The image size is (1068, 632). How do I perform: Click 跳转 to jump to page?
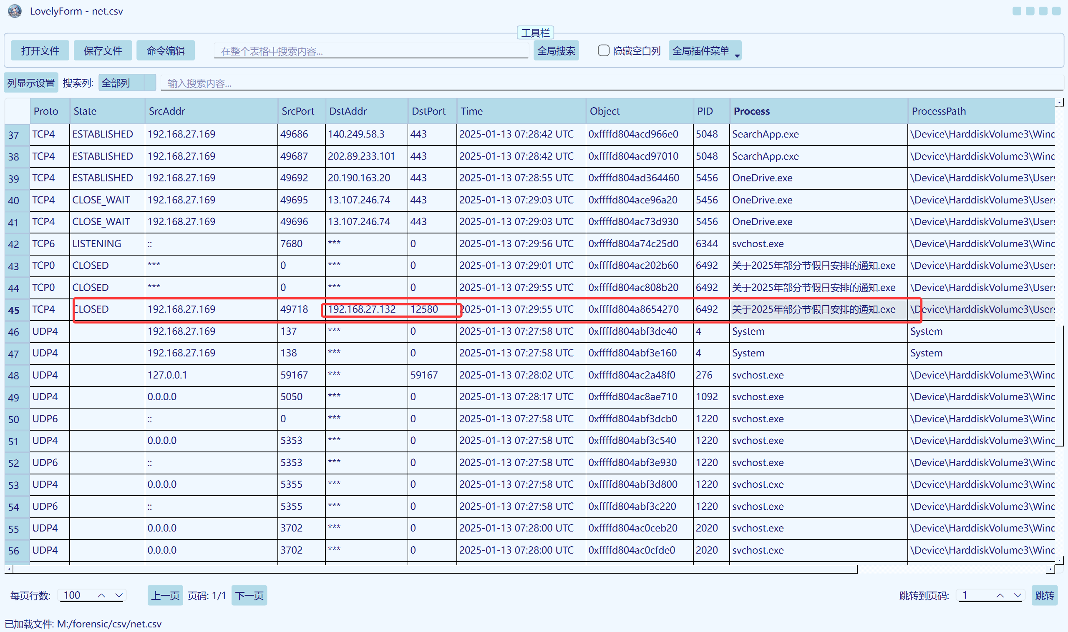tap(1045, 596)
